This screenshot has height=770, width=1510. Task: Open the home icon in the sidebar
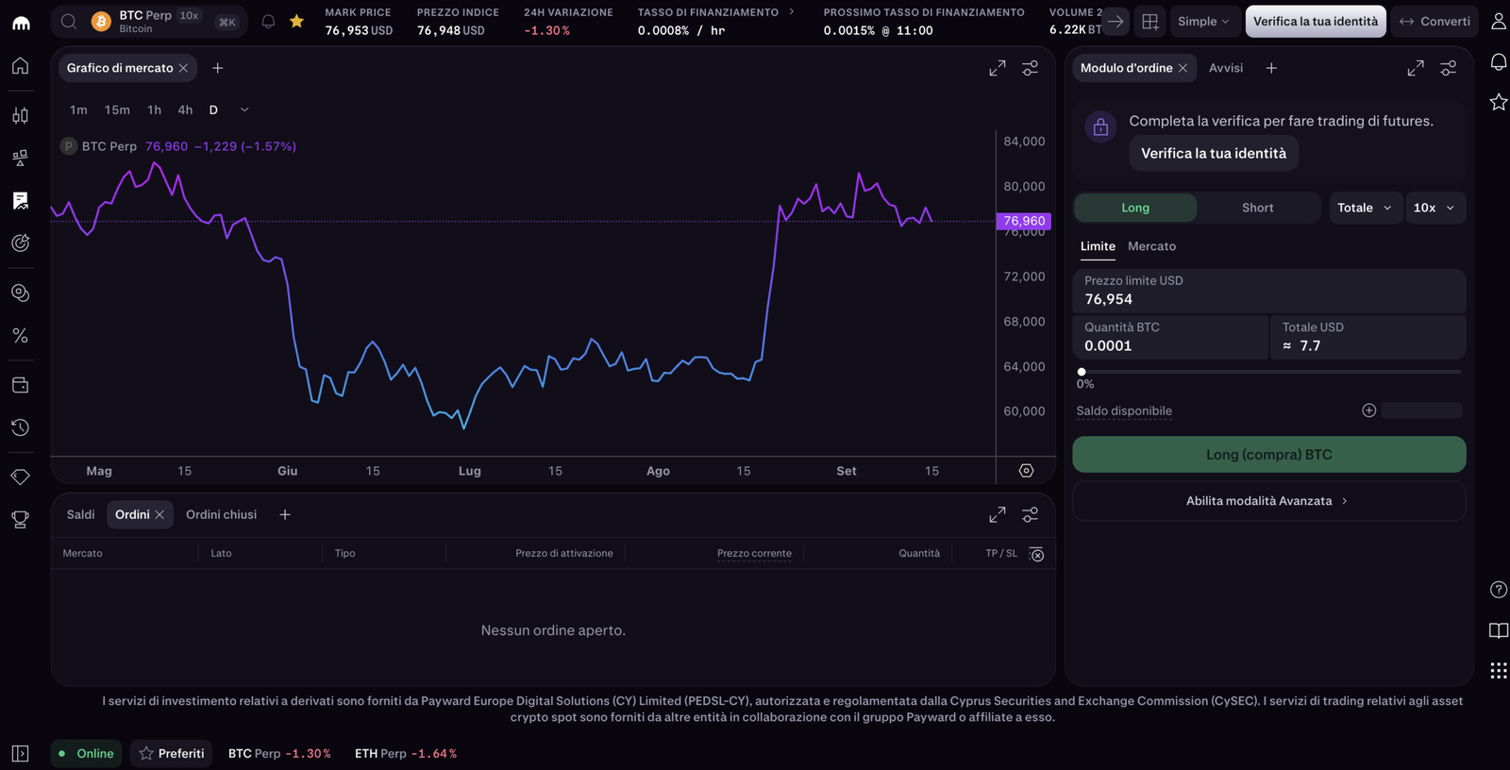click(x=20, y=66)
